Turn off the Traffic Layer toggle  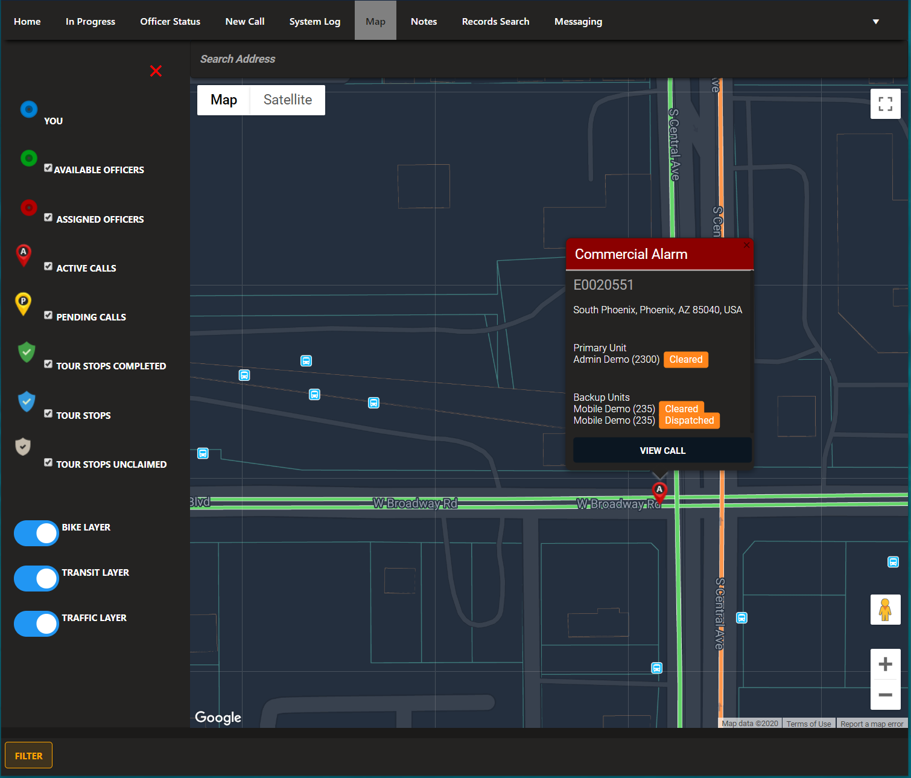click(x=36, y=623)
